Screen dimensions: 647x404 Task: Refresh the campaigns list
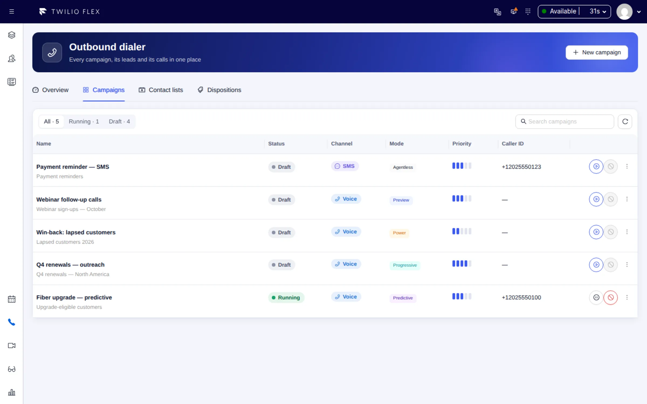click(x=625, y=121)
